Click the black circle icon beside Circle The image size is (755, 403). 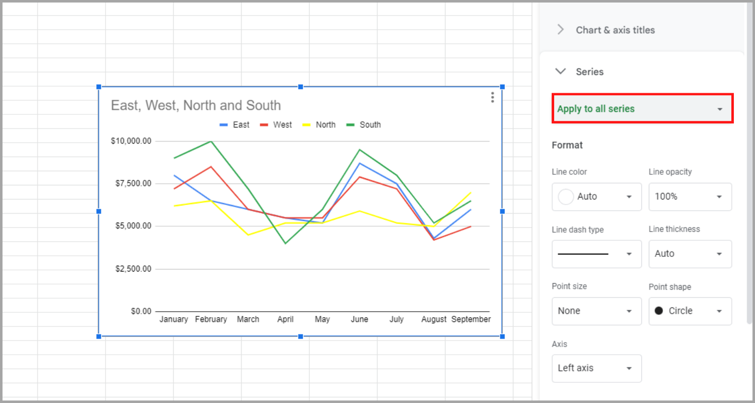[x=659, y=311]
